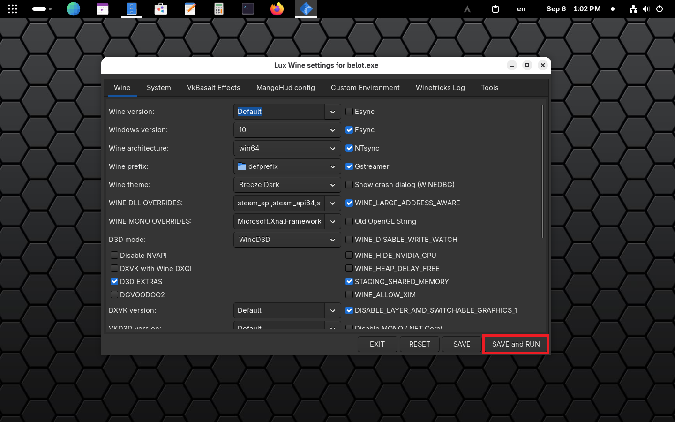Open the D3D mode dropdown
Viewport: 675px width, 422px height.
tap(287, 240)
